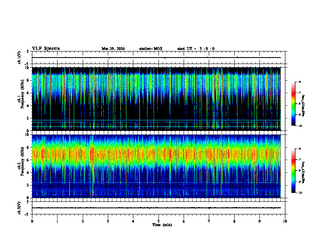The height and width of the screenshot is (248, 321).
Task: Click the "7" tick on the Time axis
Action: pos(209,221)
